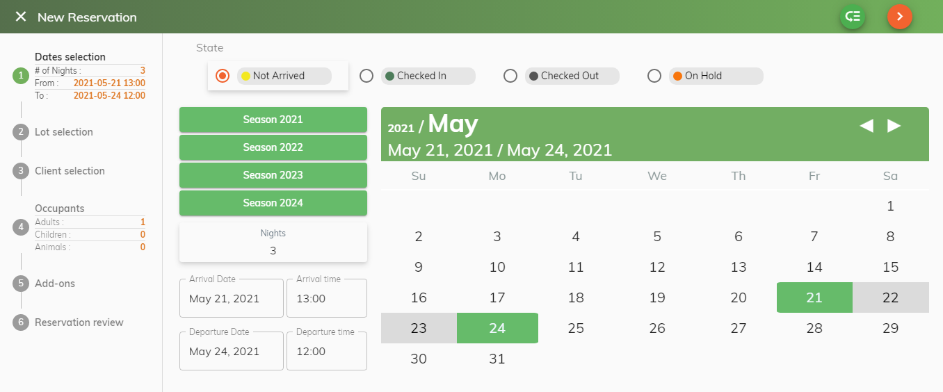The width and height of the screenshot is (943, 392).
Task: Open the Occupants step in sidebar
Action: tap(60, 209)
